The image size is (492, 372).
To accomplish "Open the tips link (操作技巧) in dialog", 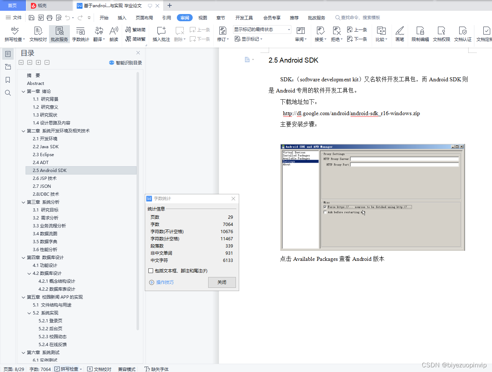I will click(161, 282).
